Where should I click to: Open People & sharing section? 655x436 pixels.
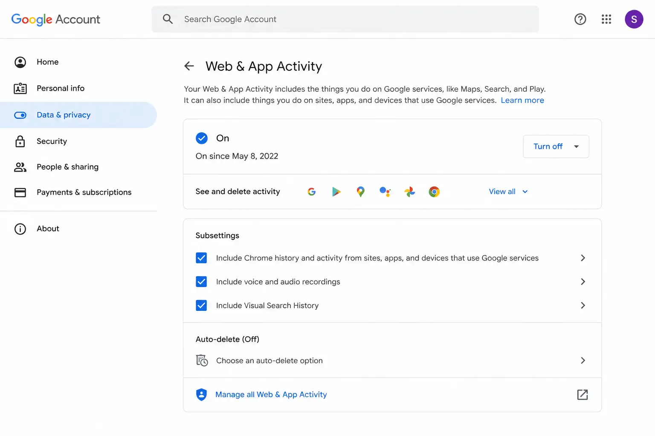click(x=78, y=167)
